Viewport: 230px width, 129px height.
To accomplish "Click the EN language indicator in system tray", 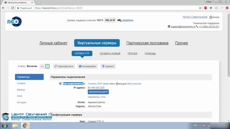I will (195, 125).
